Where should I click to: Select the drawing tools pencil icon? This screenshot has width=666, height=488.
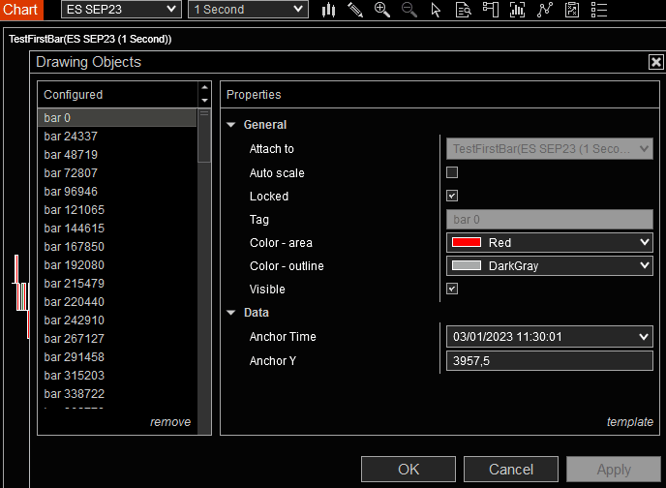pyautogui.click(x=355, y=10)
